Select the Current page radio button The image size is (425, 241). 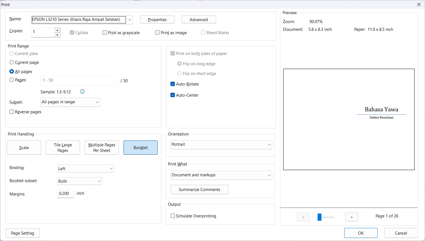(12, 62)
